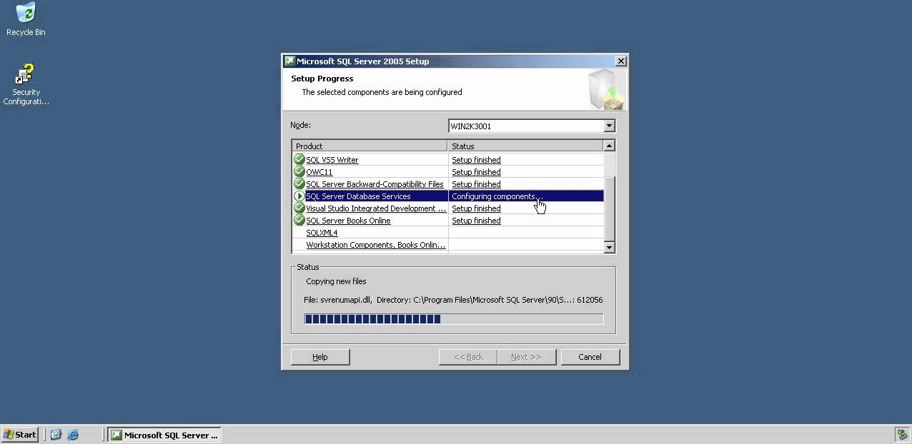
Task: Click the Next button
Action: (x=526, y=357)
